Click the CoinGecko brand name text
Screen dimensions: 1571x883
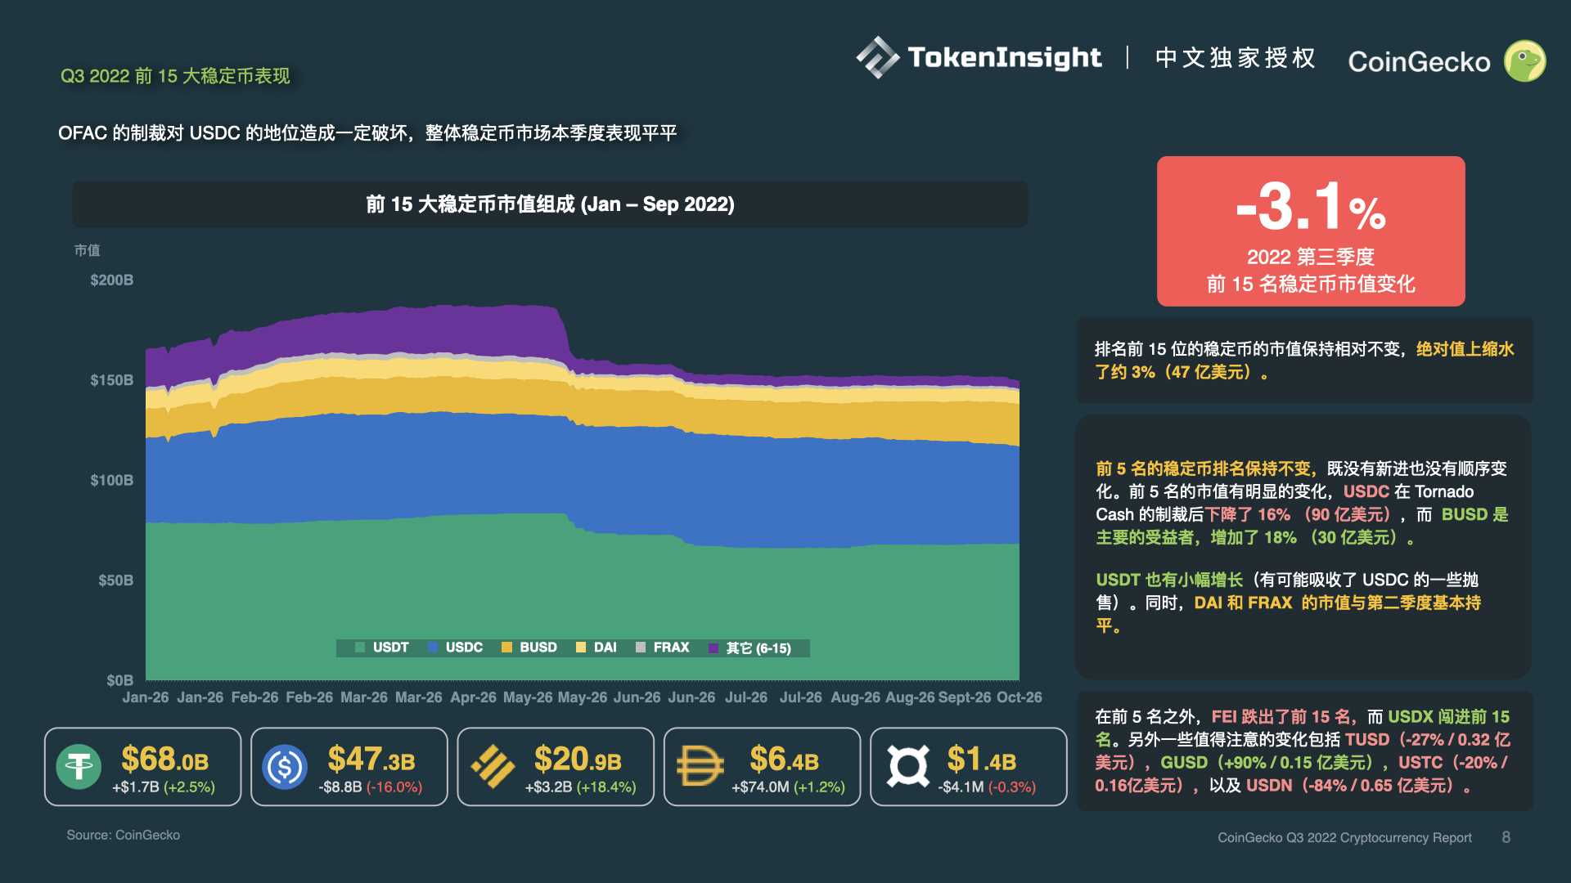[x=1419, y=62]
